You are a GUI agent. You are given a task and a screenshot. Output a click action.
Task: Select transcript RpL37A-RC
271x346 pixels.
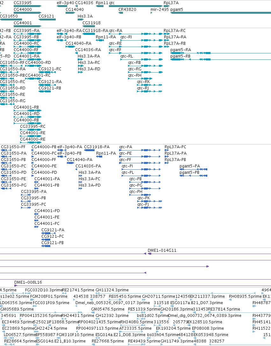coord(175,30)
